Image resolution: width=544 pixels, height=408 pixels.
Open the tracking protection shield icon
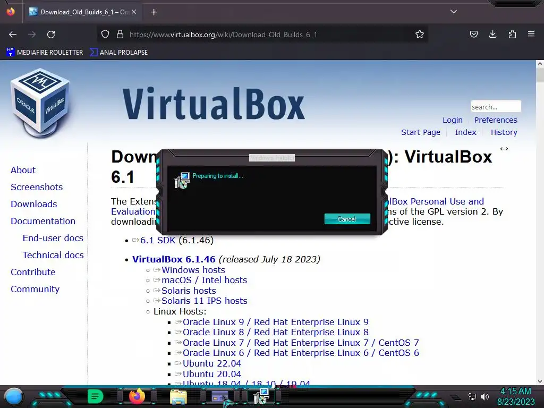105,35
